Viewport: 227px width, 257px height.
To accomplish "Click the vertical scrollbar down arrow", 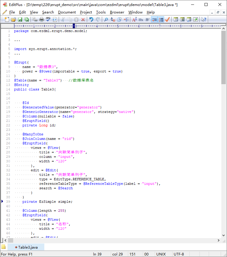I will coord(224,235).
